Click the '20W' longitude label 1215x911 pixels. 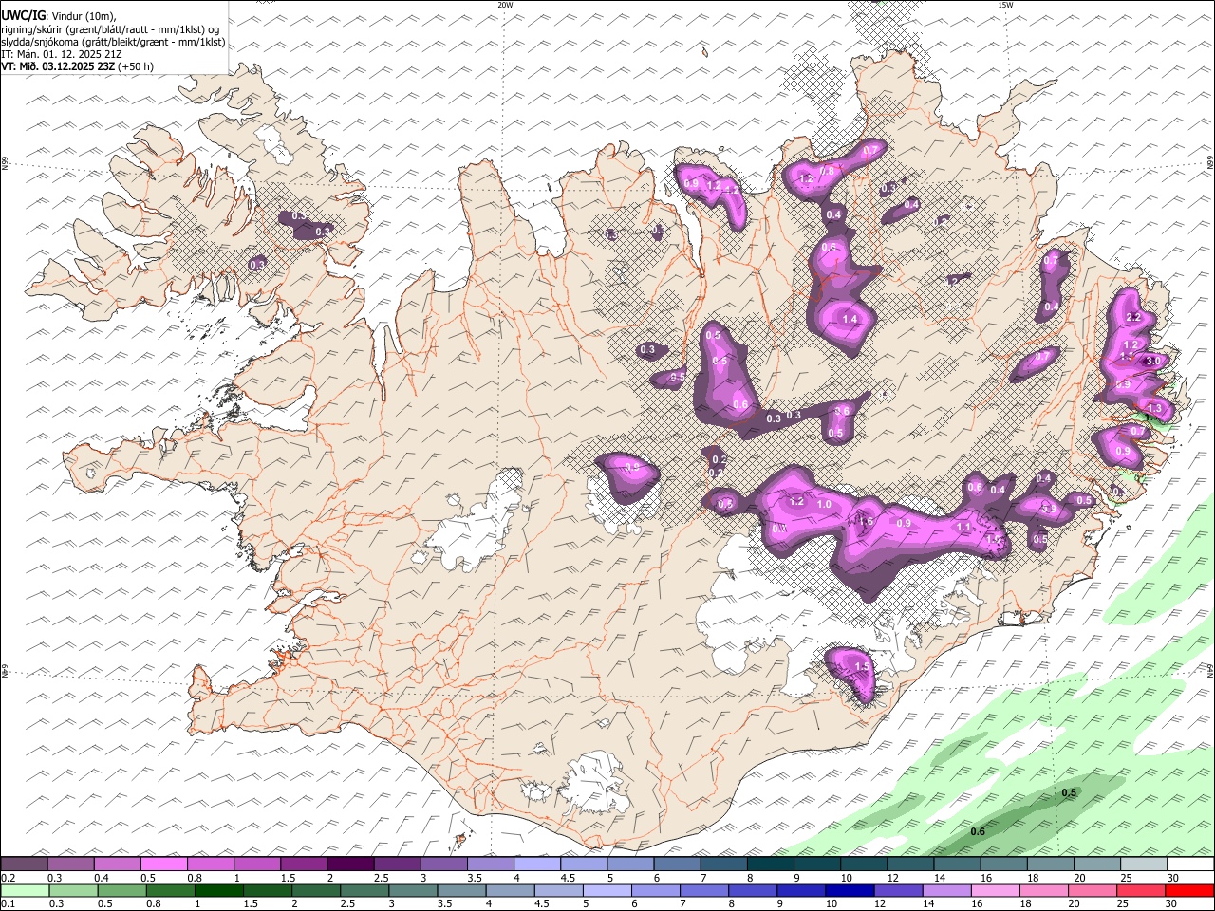[x=505, y=5]
